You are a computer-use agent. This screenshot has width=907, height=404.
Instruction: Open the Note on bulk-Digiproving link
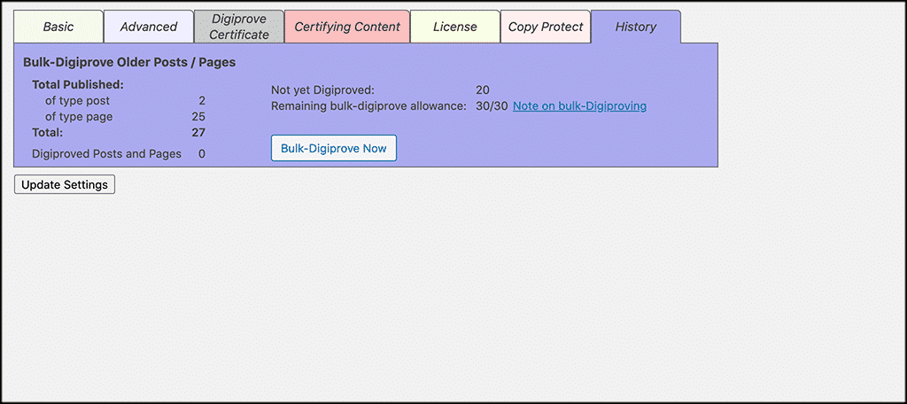tap(579, 106)
